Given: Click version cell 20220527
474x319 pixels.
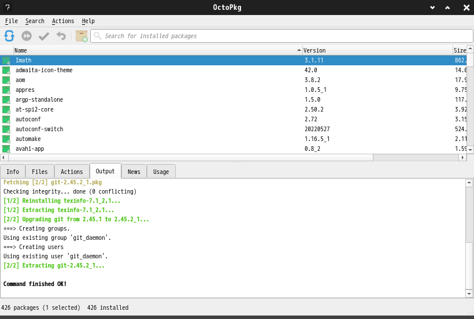Looking at the screenshot, I should click(x=317, y=129).
